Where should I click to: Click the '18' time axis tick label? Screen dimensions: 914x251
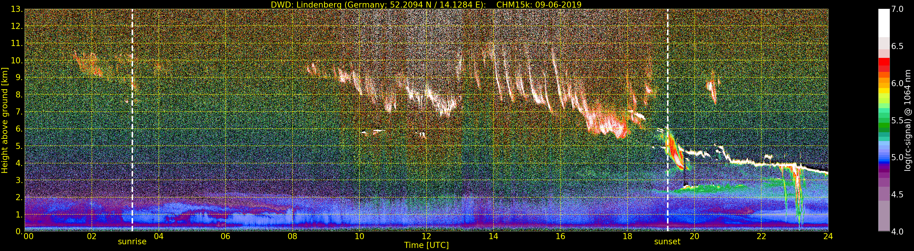click(627, 236)
